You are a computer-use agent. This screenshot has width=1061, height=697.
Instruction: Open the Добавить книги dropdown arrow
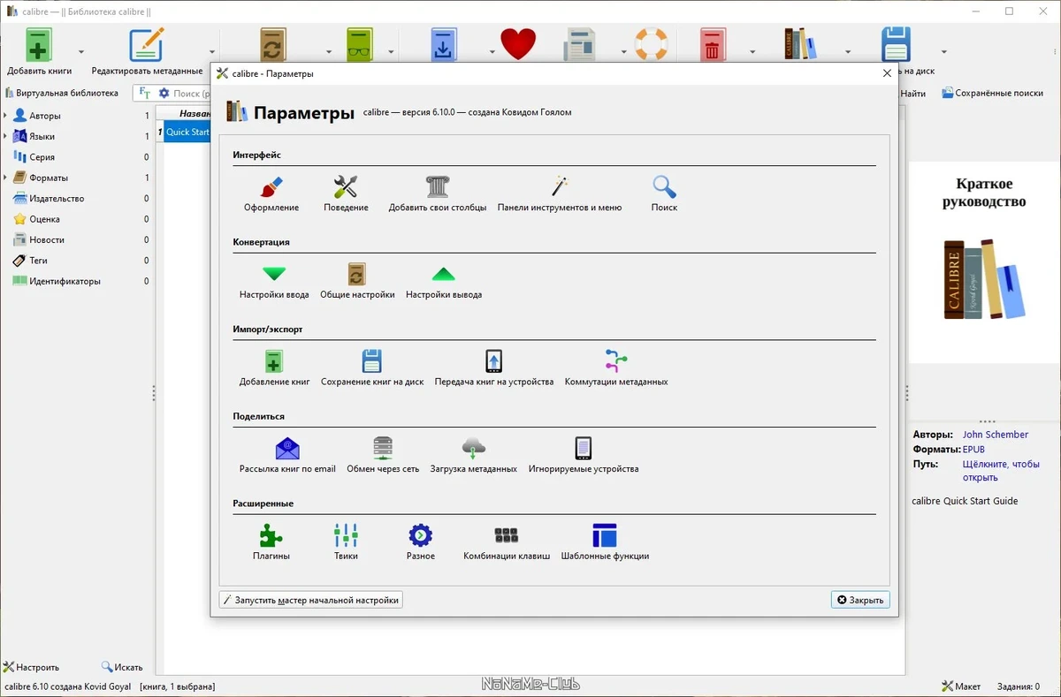[81, 51]
